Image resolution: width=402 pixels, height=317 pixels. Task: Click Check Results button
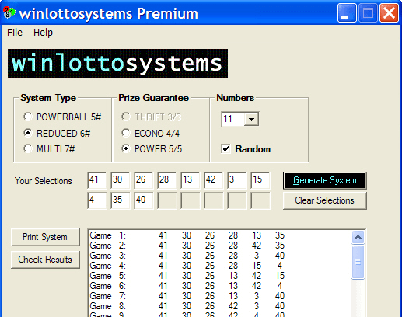(45, 260)
